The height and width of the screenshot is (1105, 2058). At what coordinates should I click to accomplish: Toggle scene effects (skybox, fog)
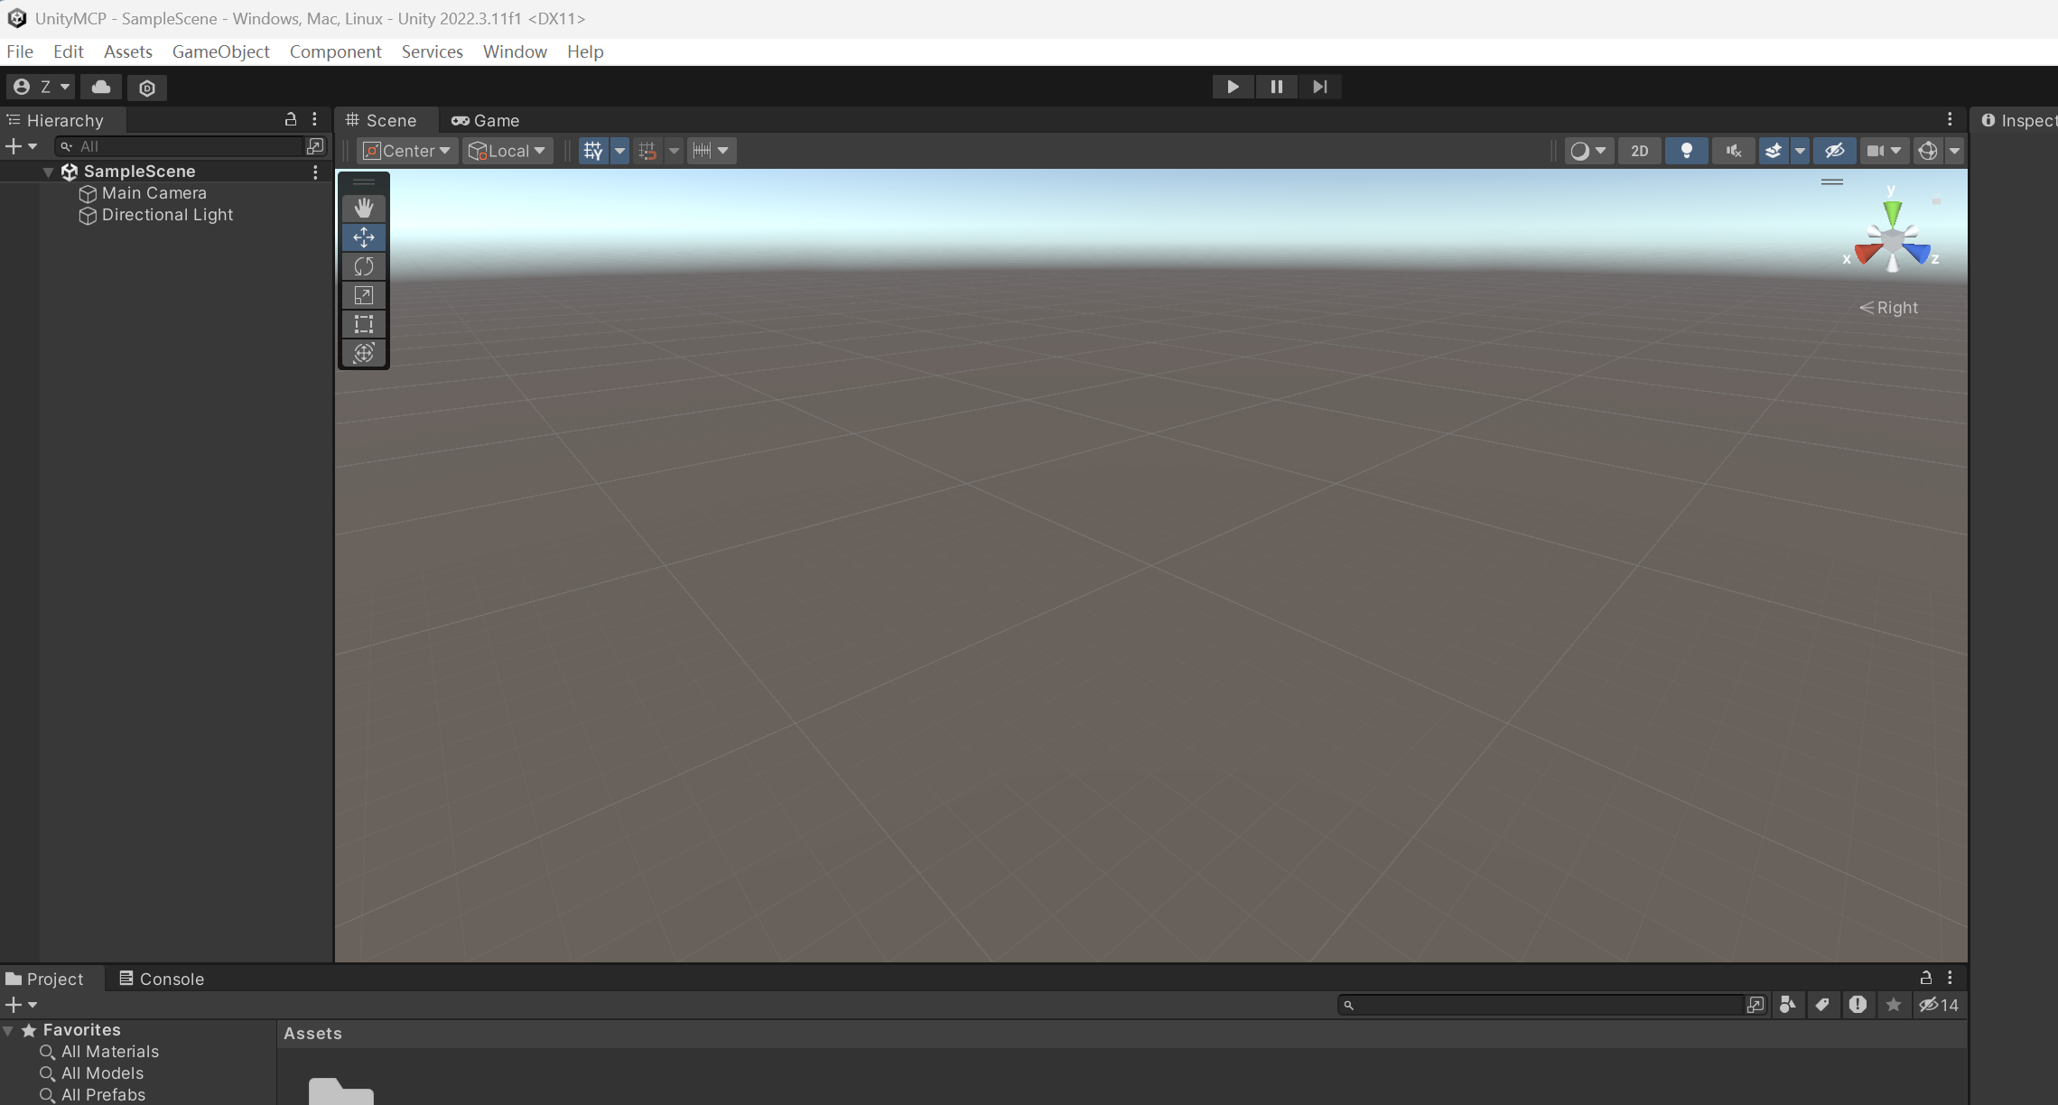1774,151
